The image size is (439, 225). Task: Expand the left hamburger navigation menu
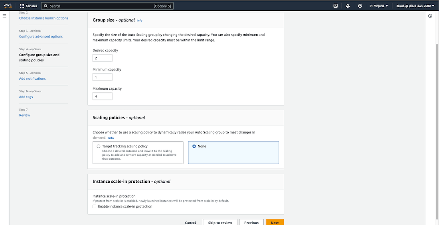click(4, 16)
